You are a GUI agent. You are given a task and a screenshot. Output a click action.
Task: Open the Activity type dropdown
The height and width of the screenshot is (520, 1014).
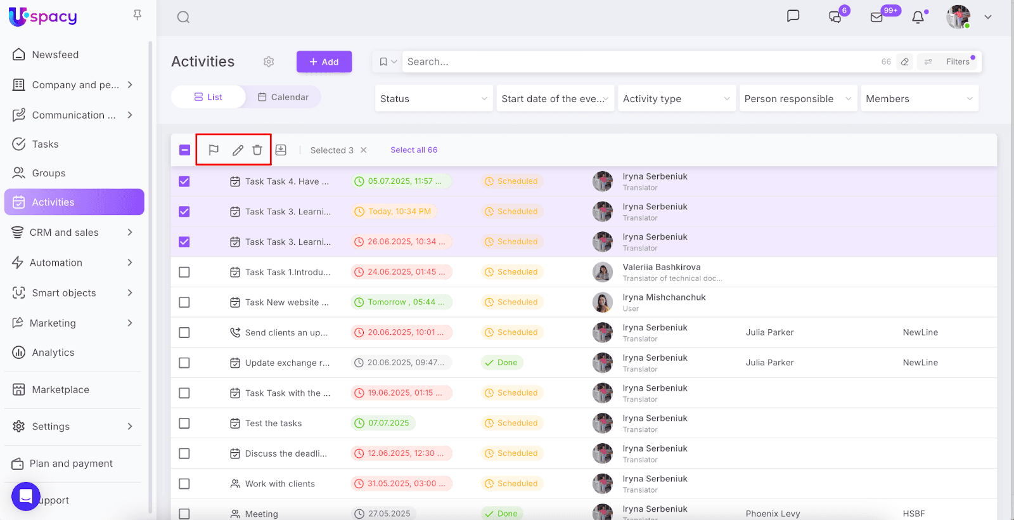676,99
